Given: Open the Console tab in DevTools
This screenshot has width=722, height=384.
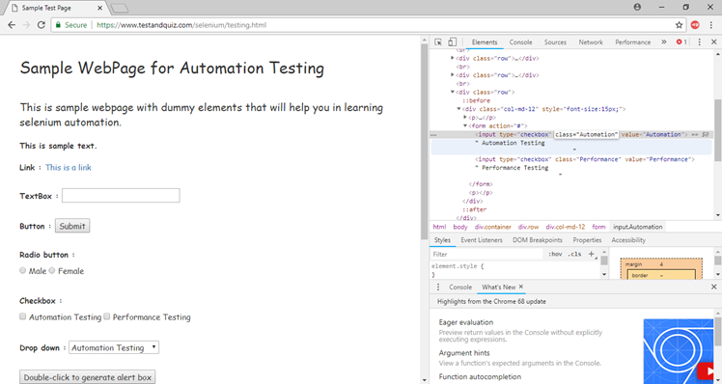Looking at the screenshot, I should click(520, 41).
